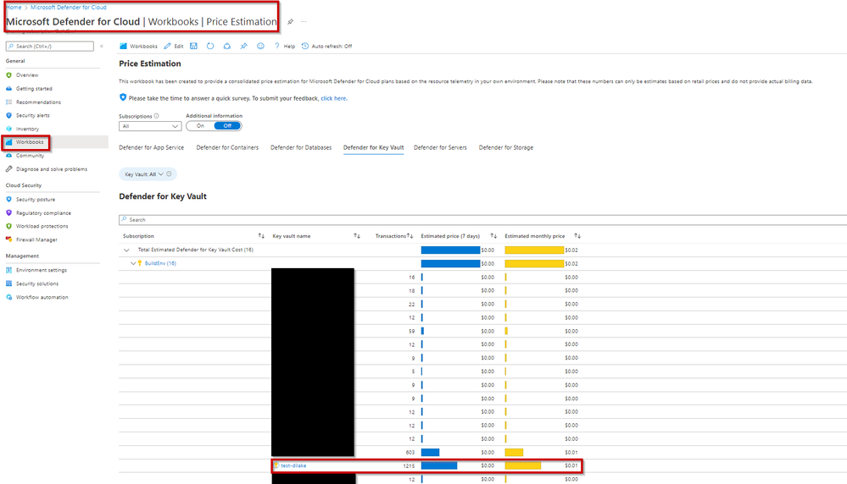
Task: Click the feedback smiley icon
Action: pos(260,47)
